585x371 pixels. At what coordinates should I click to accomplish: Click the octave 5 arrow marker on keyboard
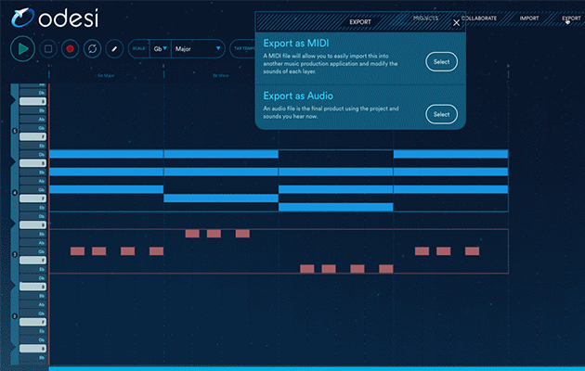tap(14, 131)
